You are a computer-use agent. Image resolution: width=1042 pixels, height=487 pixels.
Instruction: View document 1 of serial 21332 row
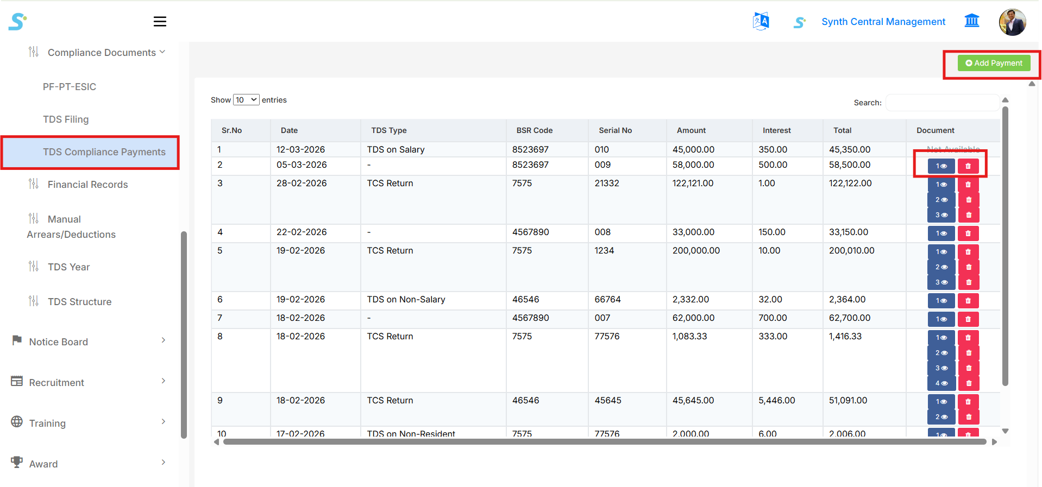click(x=941, y=185)
